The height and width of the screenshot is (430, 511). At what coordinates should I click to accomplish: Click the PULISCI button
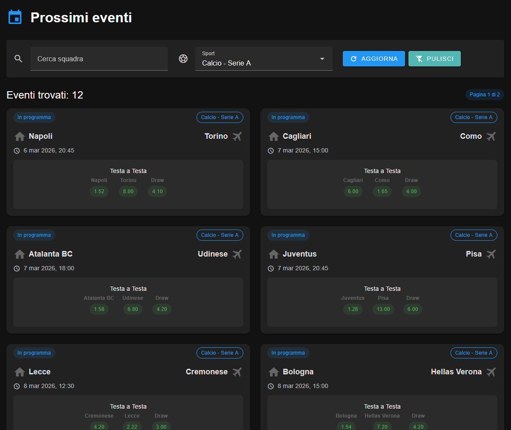click(434, 58)
